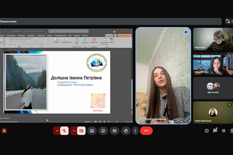
Task: Open the Слайд-шоу ribbon tab
Action: click(x=41, y=35)
